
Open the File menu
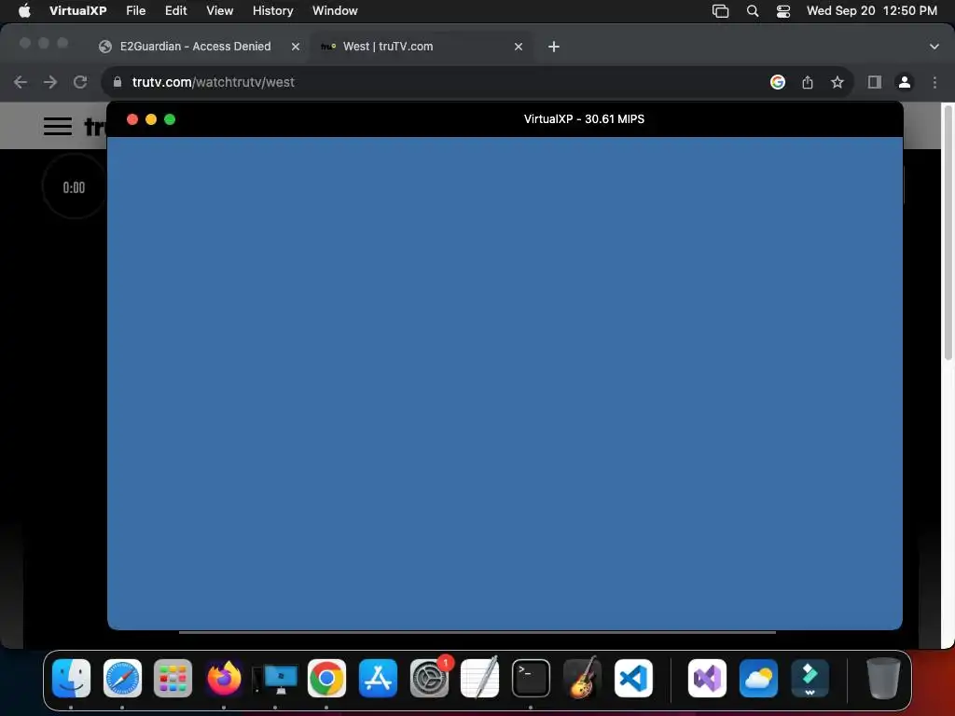pos(136,11)
